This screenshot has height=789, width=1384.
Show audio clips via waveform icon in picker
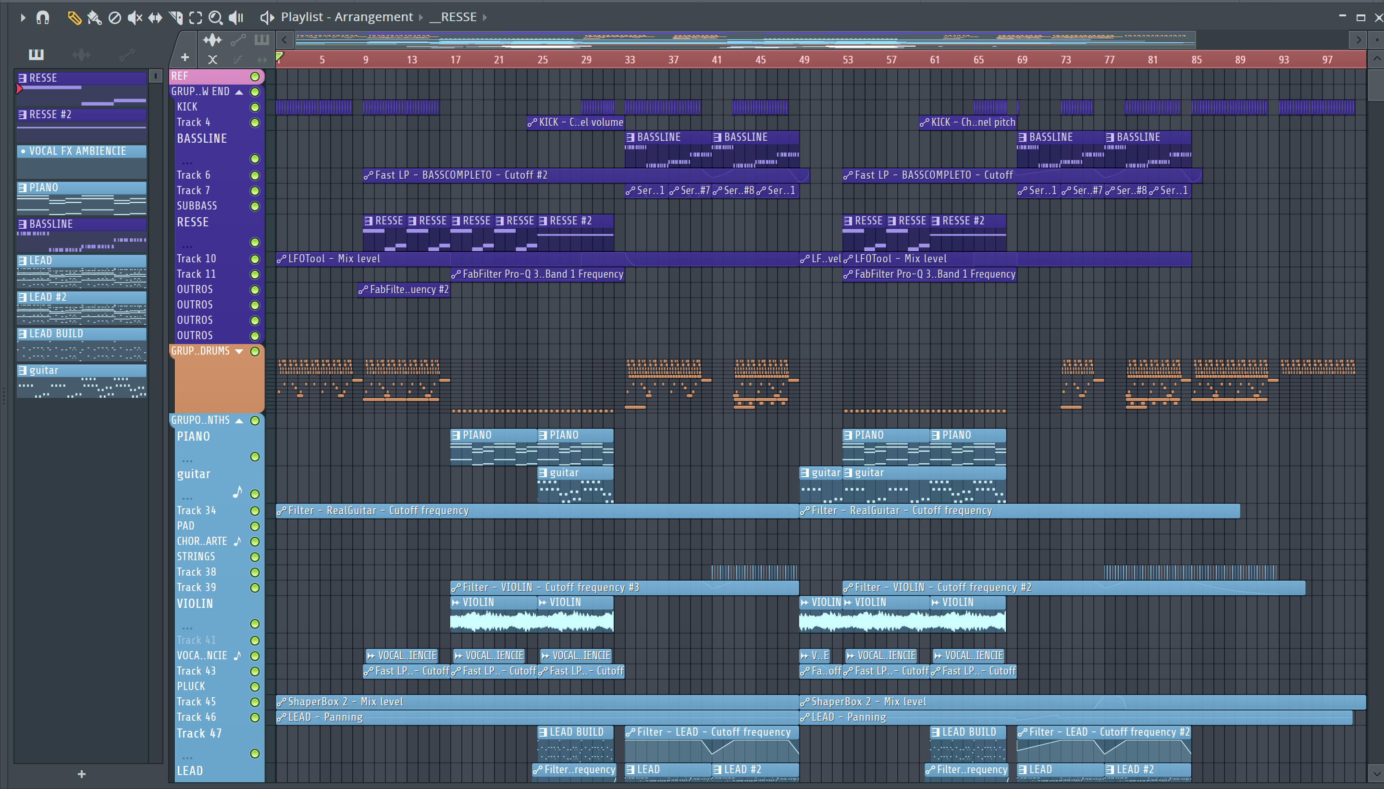pyautogui.click(x=81, y=54)
